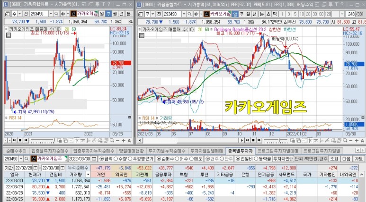Image resolution: width=366 pixels, height=202 pixels.
Task: Open calendar for period end 22/03/30
Action: 62,168
